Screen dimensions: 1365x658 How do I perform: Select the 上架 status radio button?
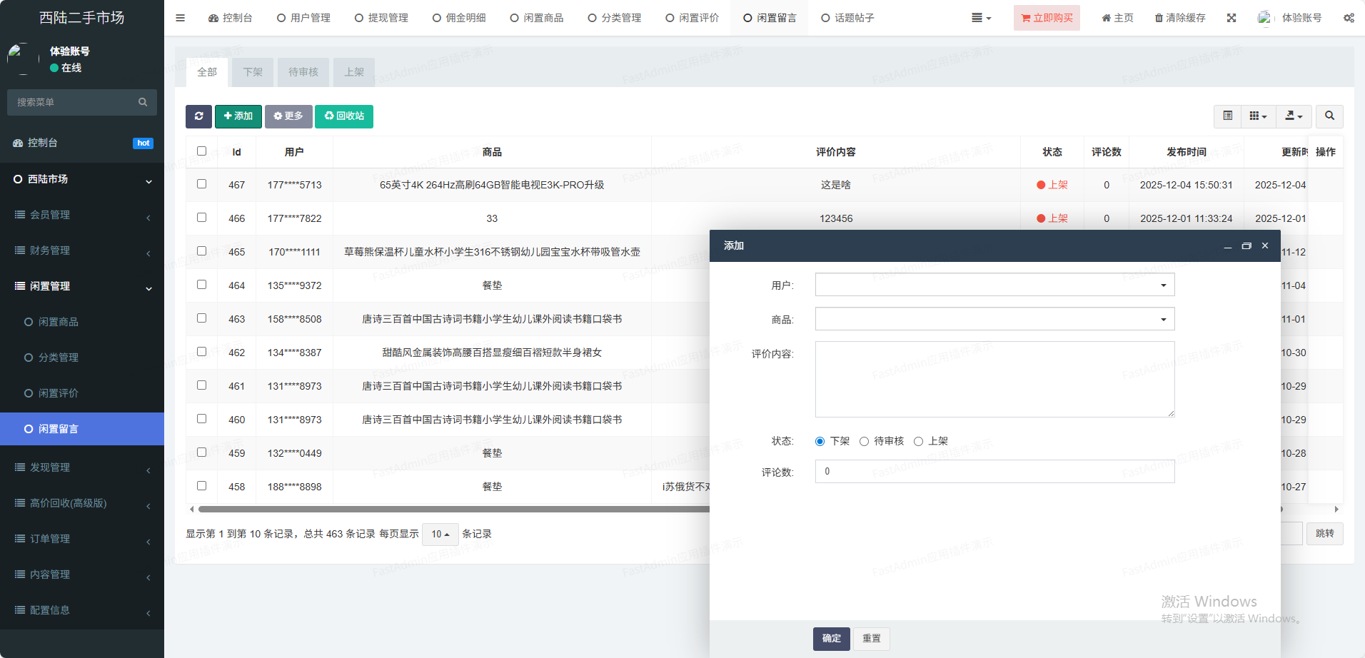[x=918, y=442]
